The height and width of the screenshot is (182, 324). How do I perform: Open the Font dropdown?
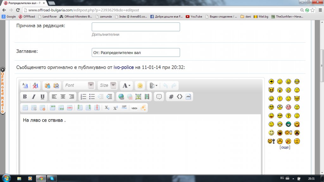click(x=79, y=85)
